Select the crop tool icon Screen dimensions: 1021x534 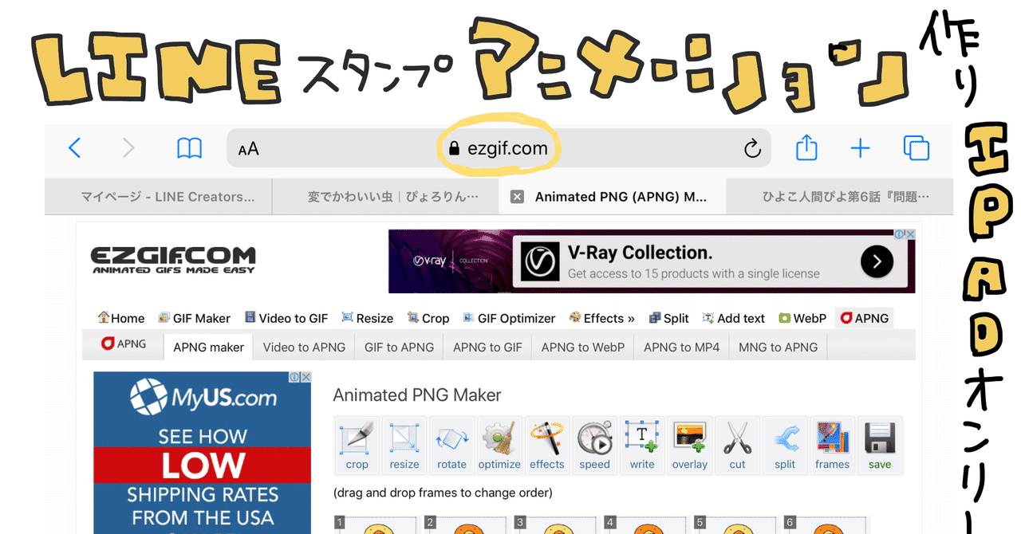pos(357,445)
